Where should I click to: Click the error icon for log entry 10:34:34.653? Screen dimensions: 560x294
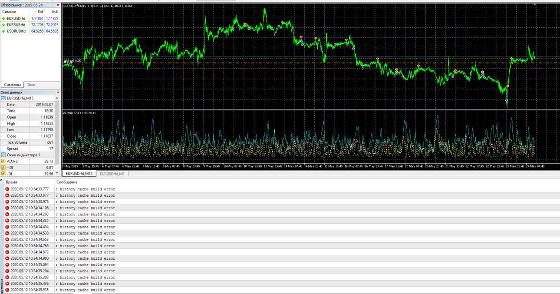[7, 240]
